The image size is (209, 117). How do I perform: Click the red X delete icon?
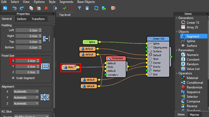(x=46, y=8)
